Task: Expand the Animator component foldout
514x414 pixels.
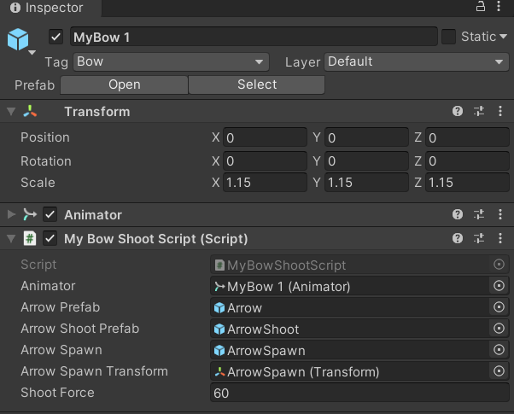Action: [11, 215]
